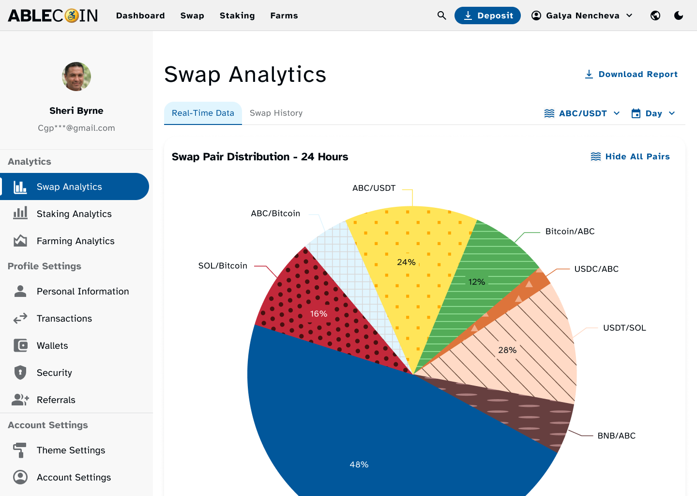Expand the ABC/USDT pair dropdown
The width and height of the screenshot is (697, 496).
tap(582, 113)
